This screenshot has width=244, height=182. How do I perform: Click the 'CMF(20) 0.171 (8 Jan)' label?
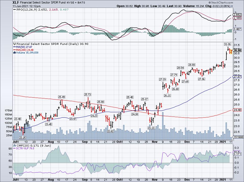click(33, 145)
